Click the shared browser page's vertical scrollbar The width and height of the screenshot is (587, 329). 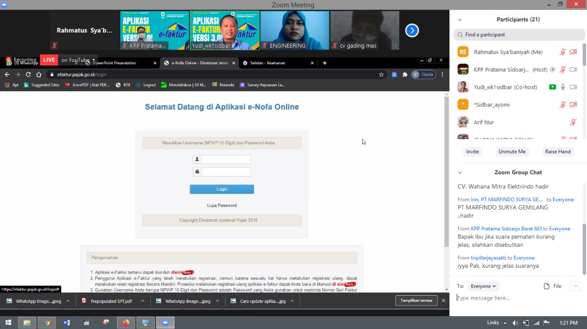click(x=447, y=174)
